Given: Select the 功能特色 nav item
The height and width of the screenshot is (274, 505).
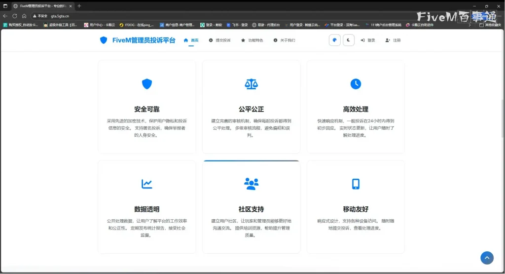Looking at the screenshot, I should point(252,40).
